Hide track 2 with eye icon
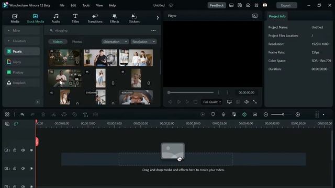The image size is (335, 188). pos(31,168)
